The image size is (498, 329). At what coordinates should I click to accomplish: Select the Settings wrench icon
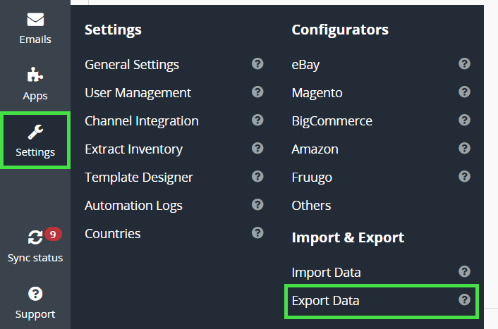(x=35, y=132)
